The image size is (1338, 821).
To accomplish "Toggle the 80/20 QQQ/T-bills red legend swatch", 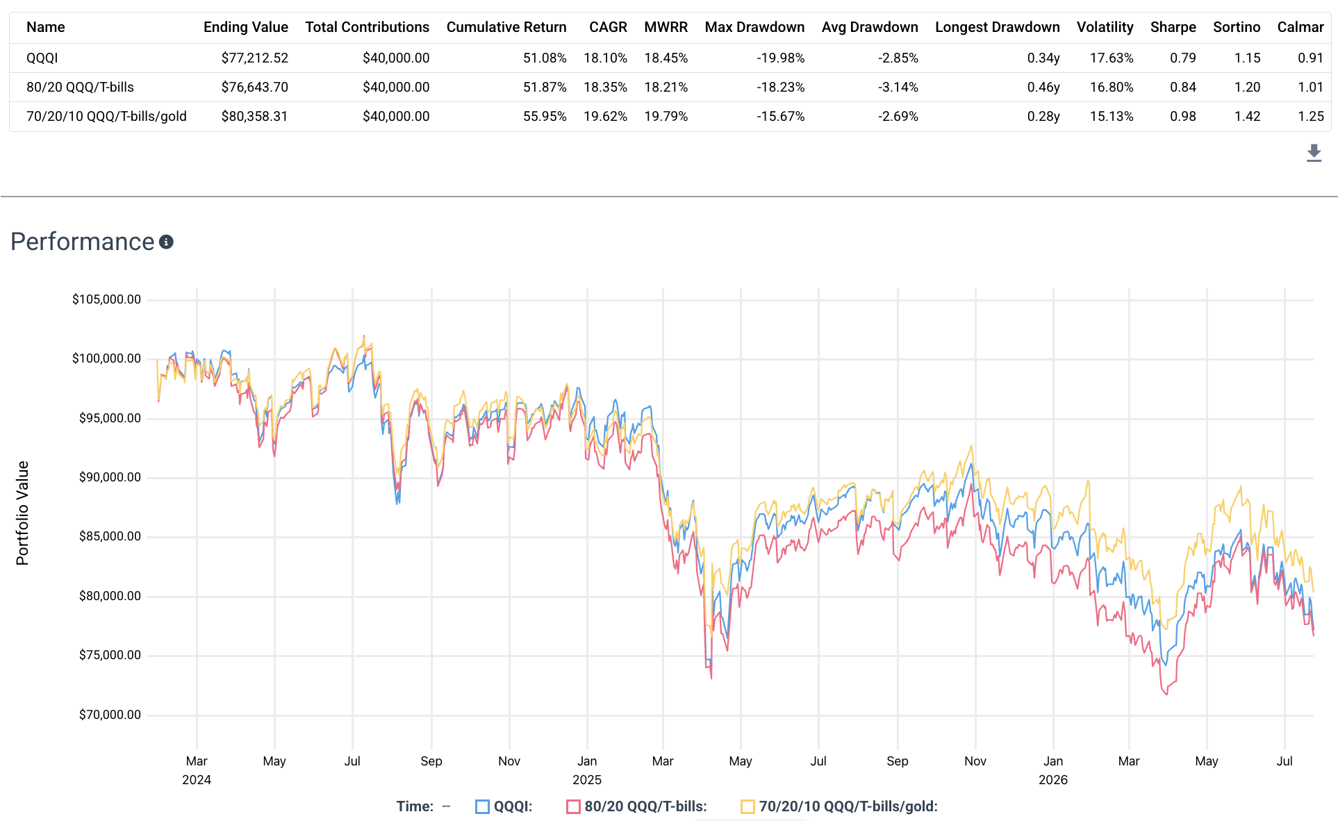I will (x=573, y=806).
